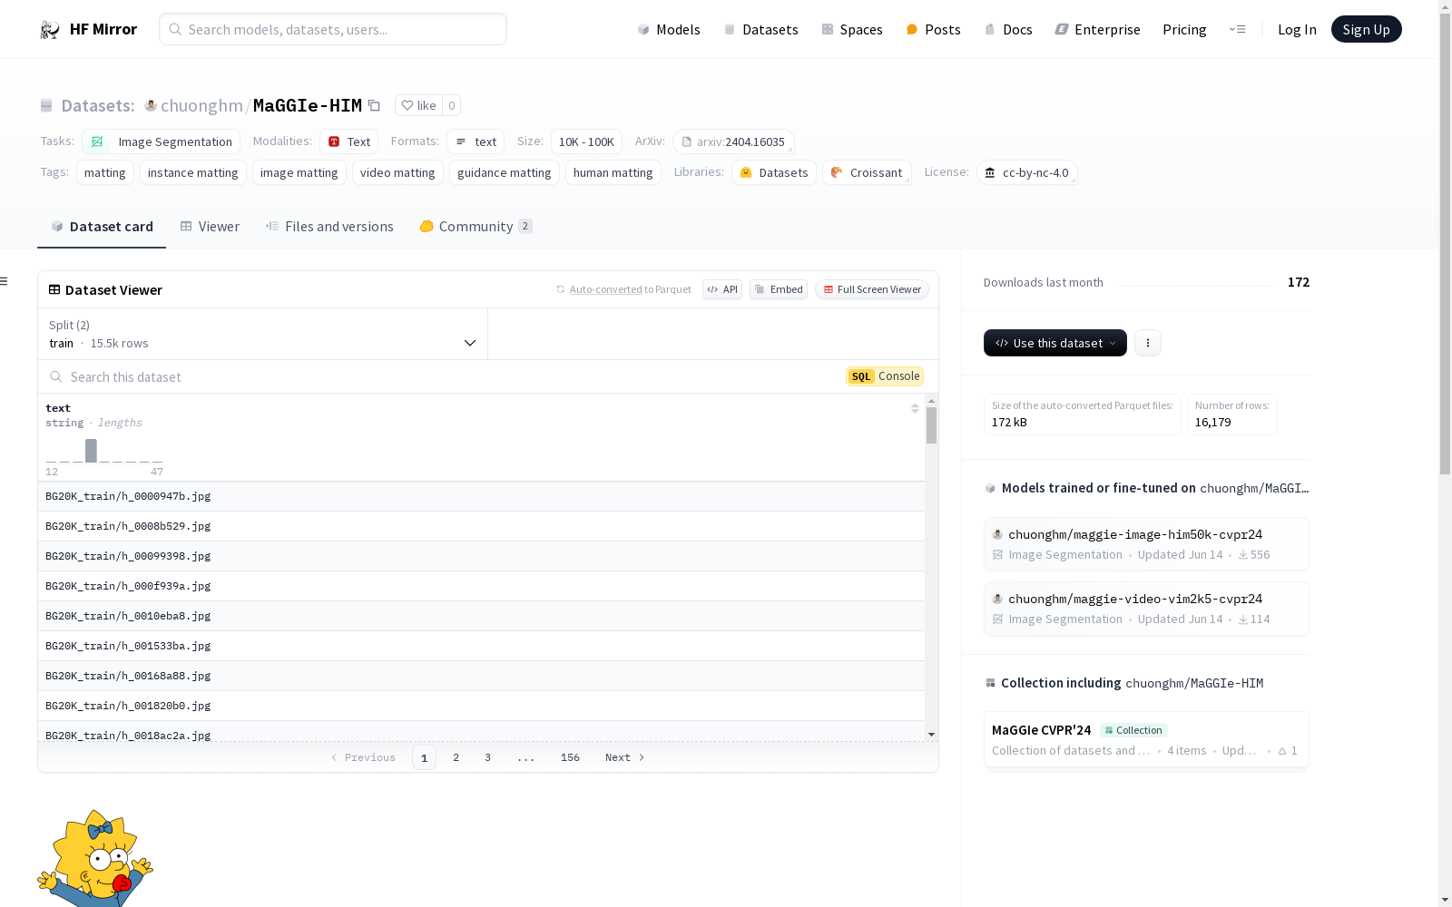The width and height of the screenshot is (1452, 907).
Task: Select row BG20K_train/h_0000947b.jpg
Action: [x=481, y=496]
